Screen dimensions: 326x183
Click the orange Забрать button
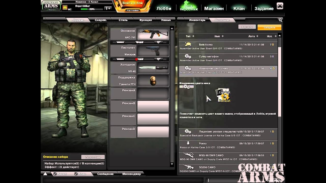tap(269, 27)
